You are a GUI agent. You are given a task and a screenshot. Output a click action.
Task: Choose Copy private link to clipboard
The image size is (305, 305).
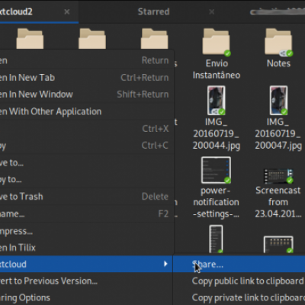249,297
